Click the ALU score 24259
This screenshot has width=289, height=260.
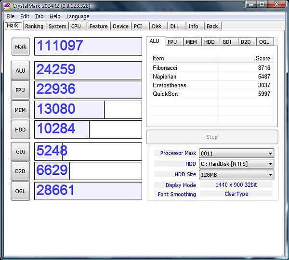coord(88,70)
